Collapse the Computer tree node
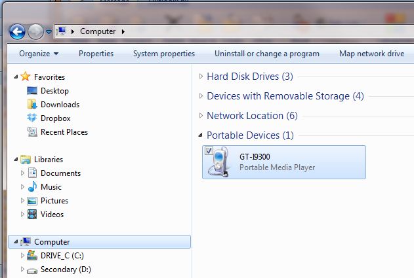 click(16, 241)
